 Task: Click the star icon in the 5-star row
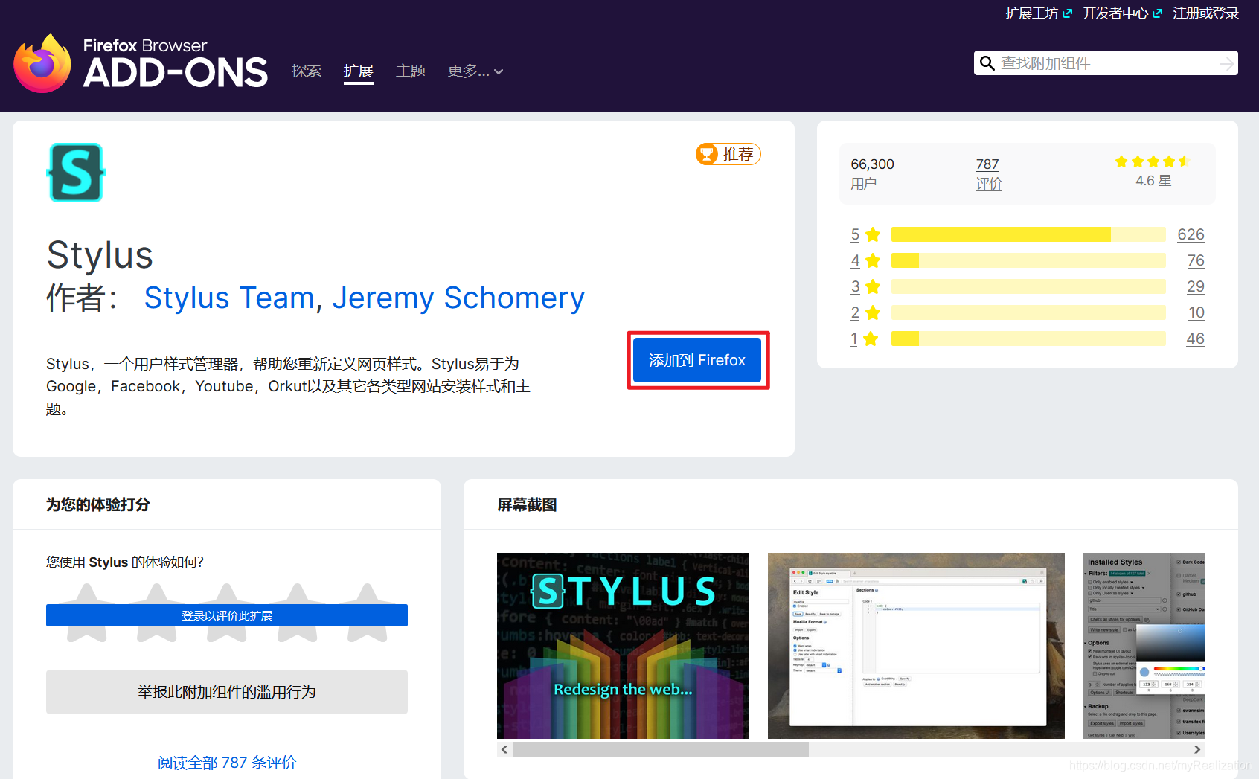pos(873,235)
